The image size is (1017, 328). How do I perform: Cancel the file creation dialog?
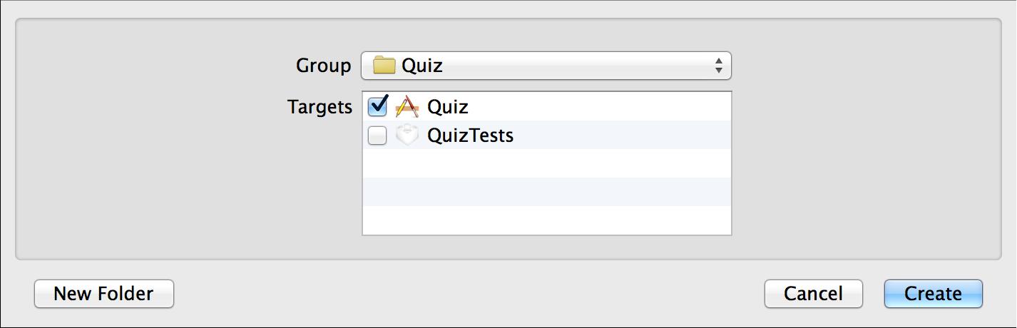[814, 294]
